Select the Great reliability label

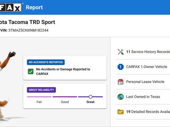[x=91, y=102]
